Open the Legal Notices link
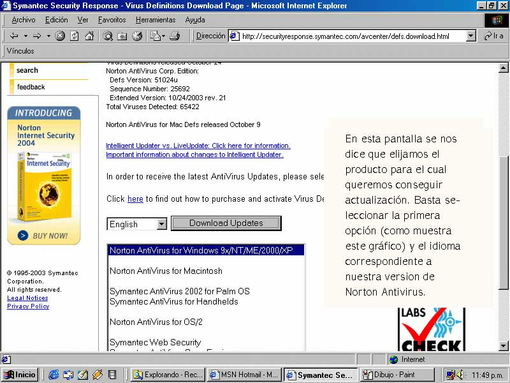The width and height of the screenshot is (510, 383). pos(27,297)
